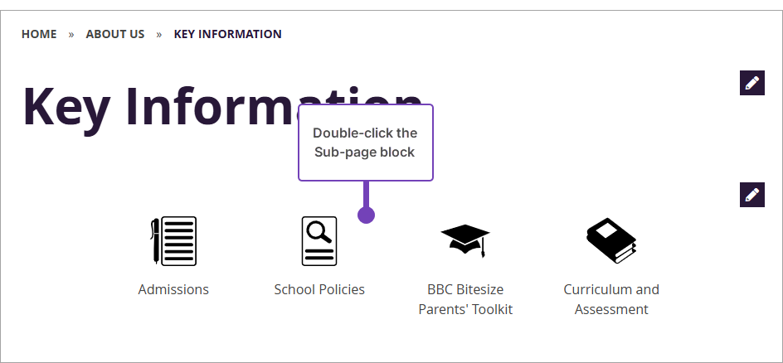Click first breadcrumb separator arrow
The height and width of the screenshot is (363, 783).
pos(71,35)
